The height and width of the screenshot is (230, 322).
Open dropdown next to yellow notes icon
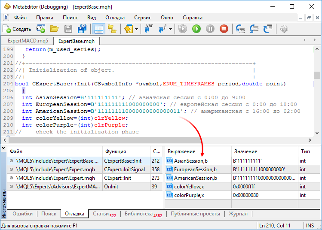pyautogui.click(x=136, y=29)
